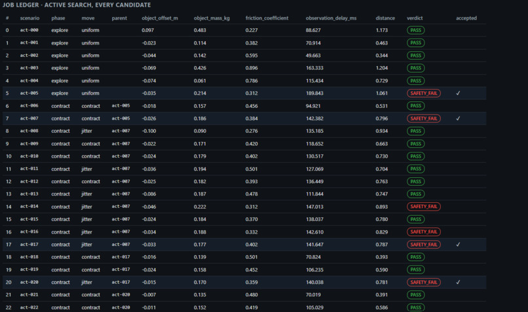Click the SAFETY_FAIL badge in row act-017

(x=424, y=245)
